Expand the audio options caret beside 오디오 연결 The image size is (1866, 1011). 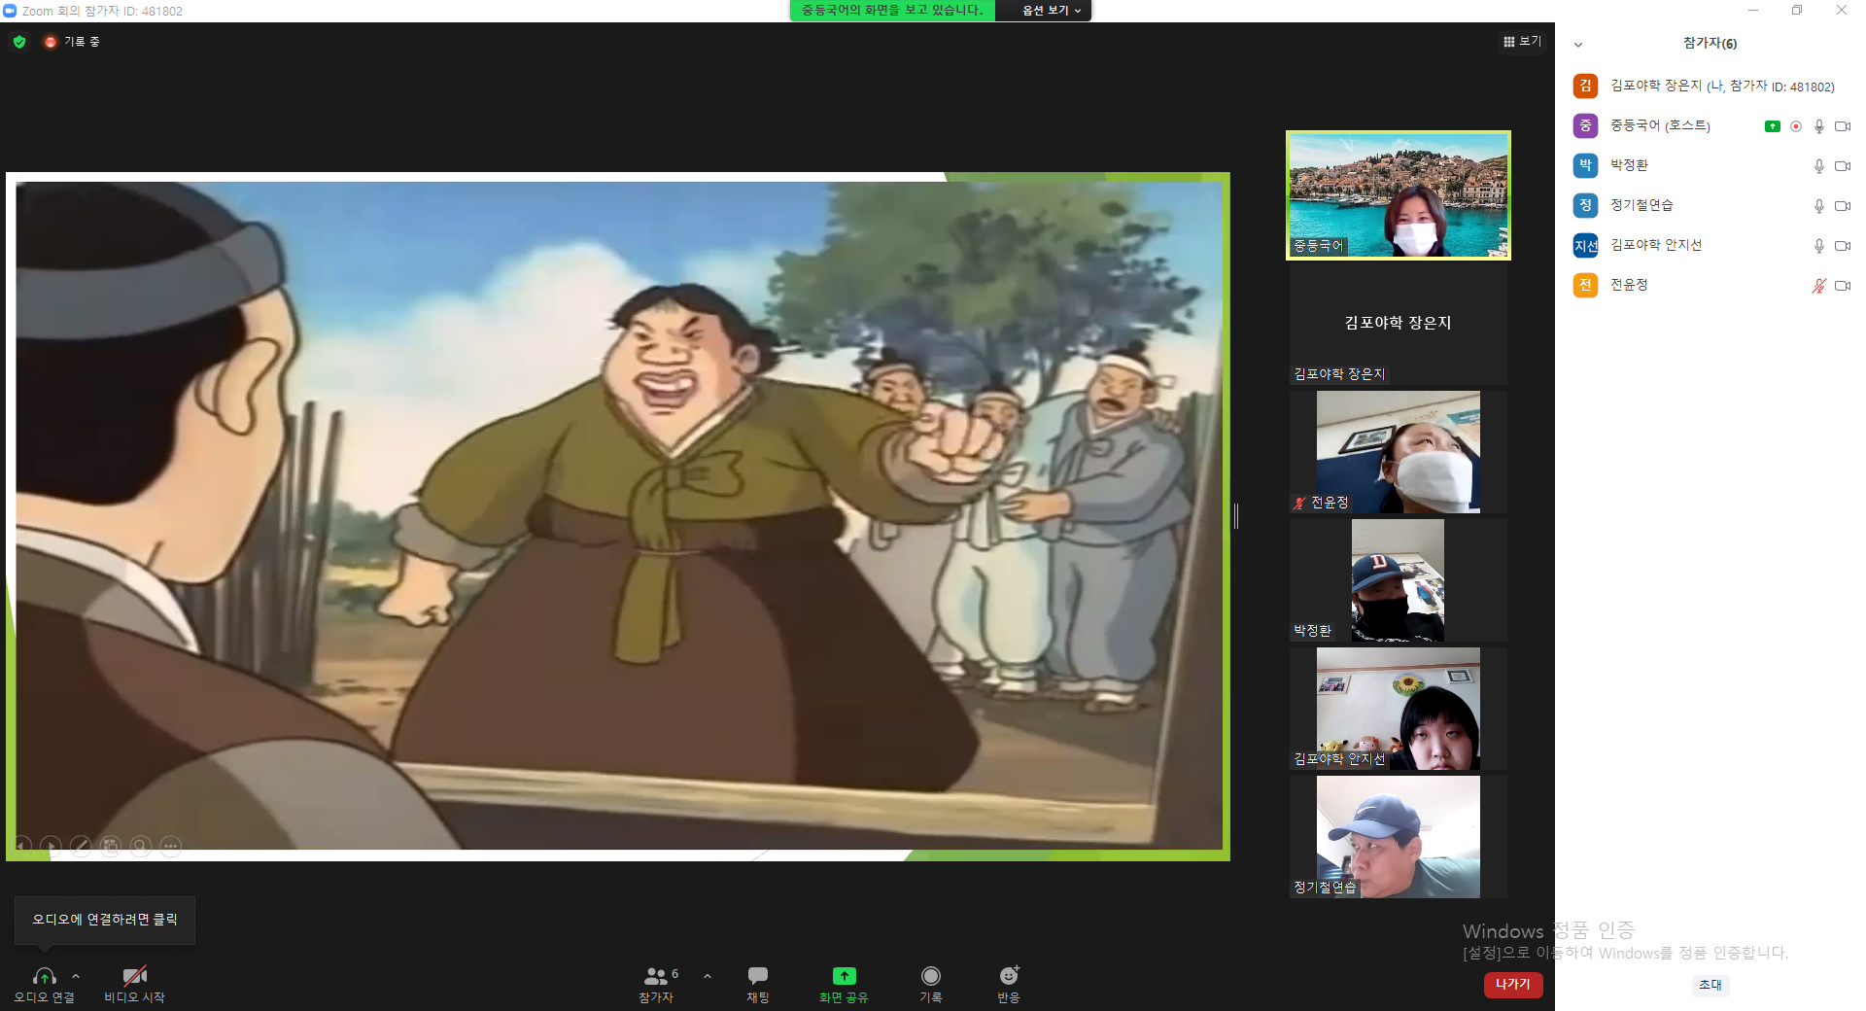click(76, 976)
